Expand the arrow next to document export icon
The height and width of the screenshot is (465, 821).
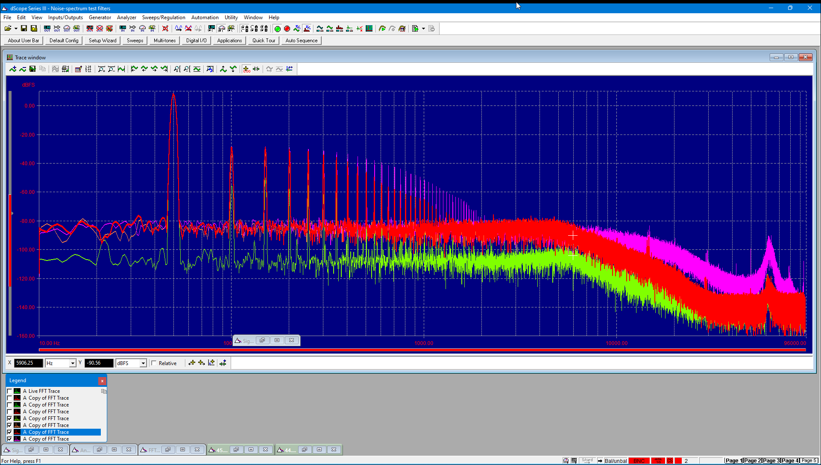423,29
